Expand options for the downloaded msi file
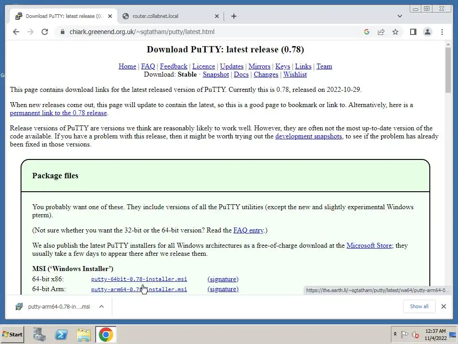The width and height of the screenshot is (458, 344). coord(102,306)
